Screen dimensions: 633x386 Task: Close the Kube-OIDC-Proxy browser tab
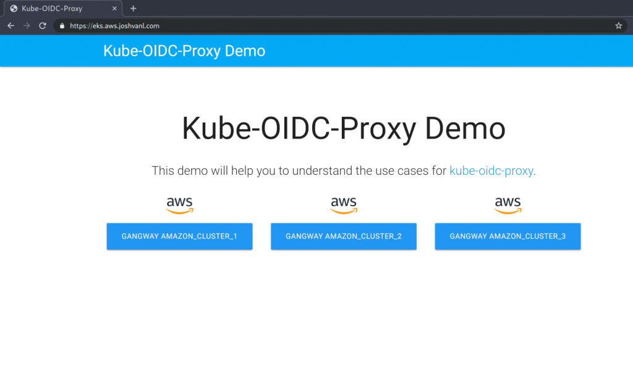point(114,9)
